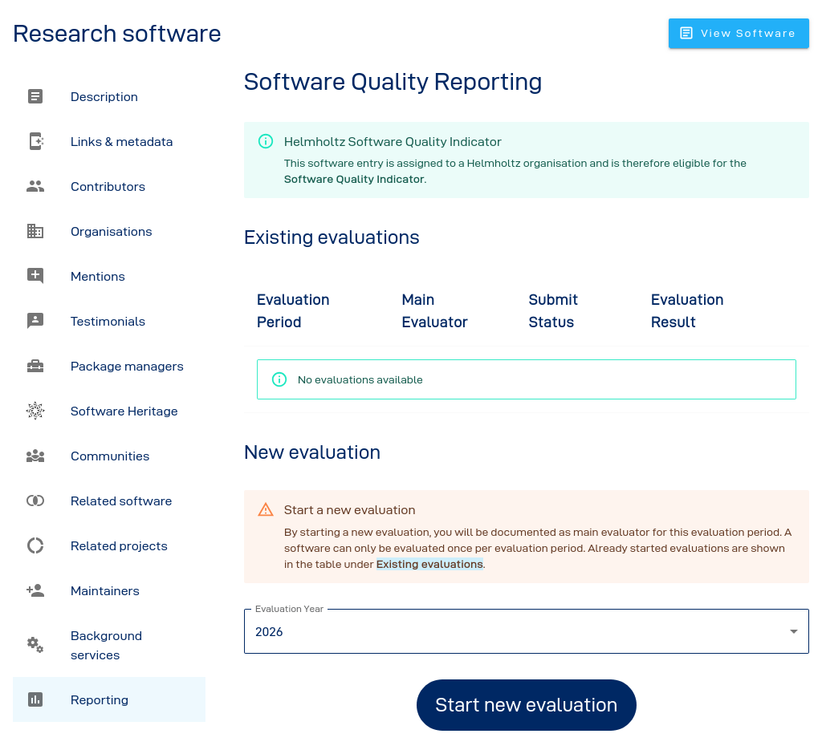
Task: Go to Maintainers section
Action: point(109,591)
